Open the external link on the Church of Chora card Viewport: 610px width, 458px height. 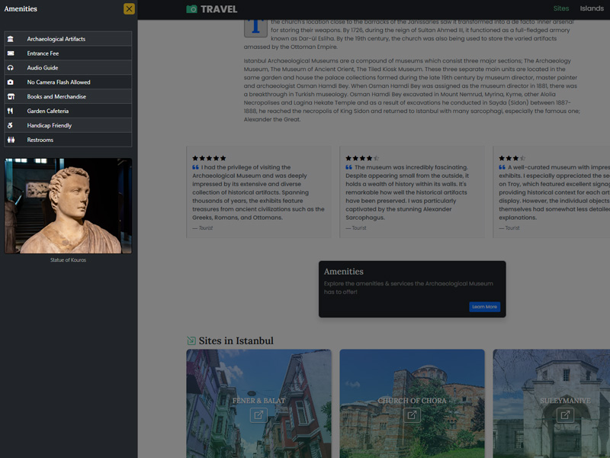[412, 414]
